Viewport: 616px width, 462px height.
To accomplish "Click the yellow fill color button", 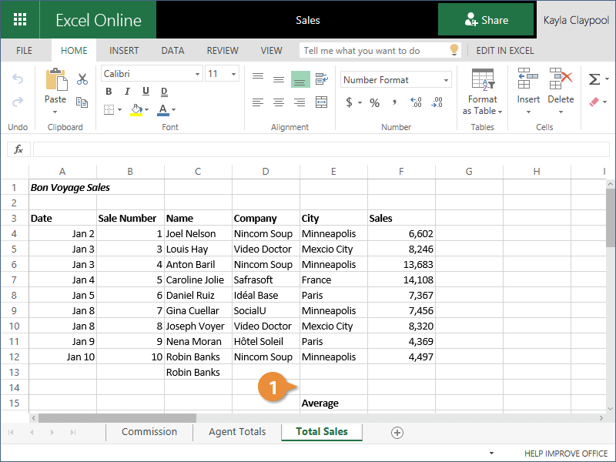I will click(136, 109).
